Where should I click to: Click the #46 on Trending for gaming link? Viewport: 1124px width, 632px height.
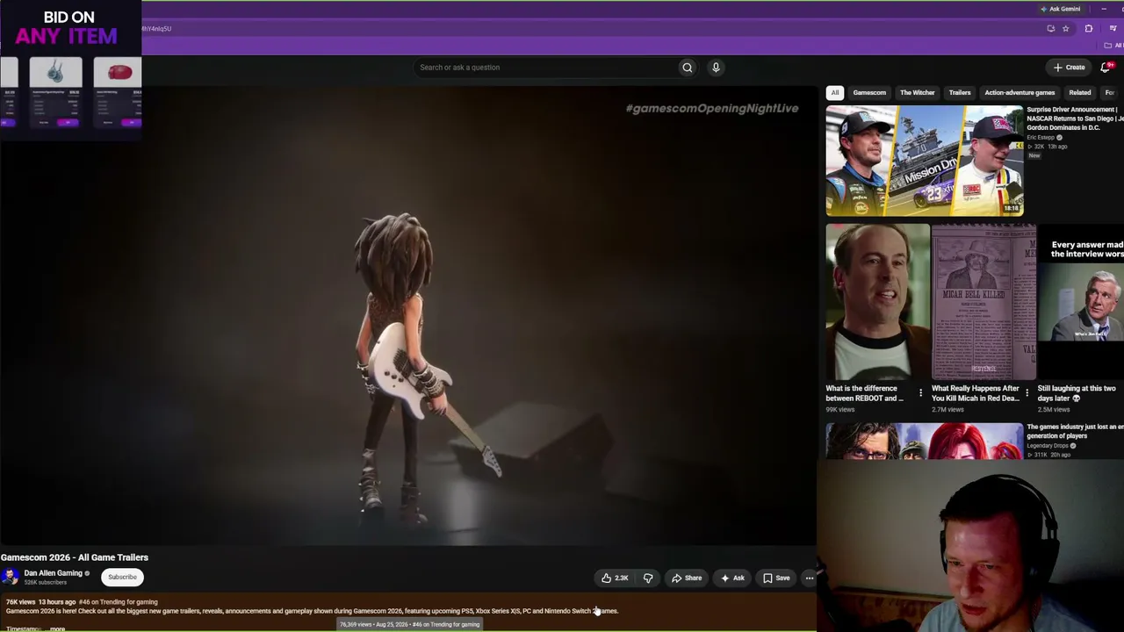click(x=118, y=602)
